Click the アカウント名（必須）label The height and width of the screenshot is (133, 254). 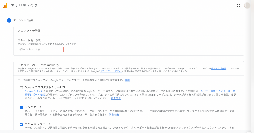pyautogui.click(x=30, y=40)
